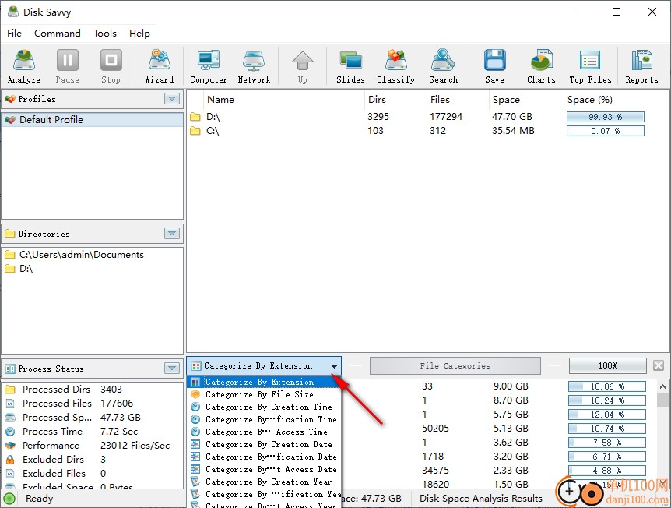Expand the Profiles panel dropdown arrow
Viewport: 671px width, 508px height.
coord(172,98)
